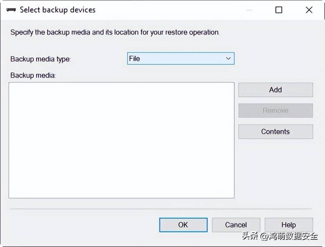
Task: Click the empty area of the title bar
Action: tap(176, 10)
